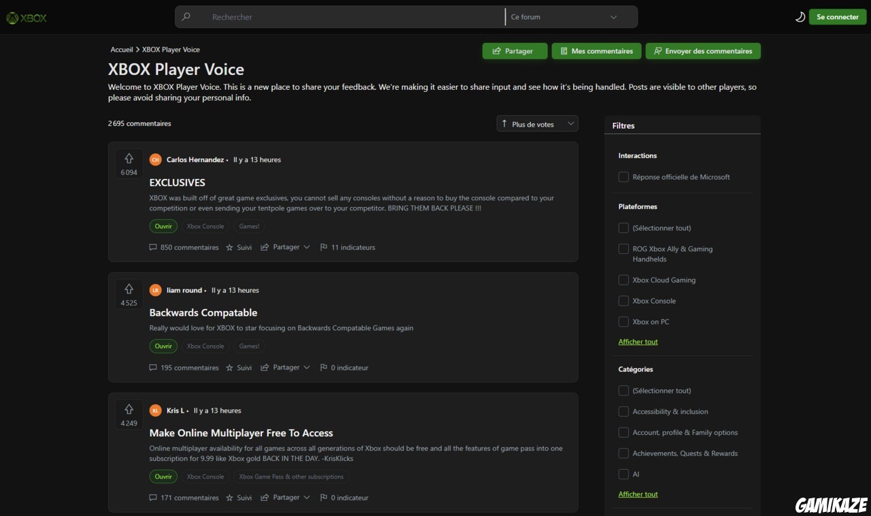This screenshot has height=516, width=871.
Task: Toggle dark mode moon icon
Action: pos(800,17)
